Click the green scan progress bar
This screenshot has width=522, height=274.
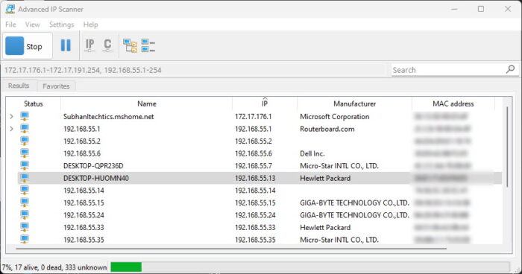126,267
